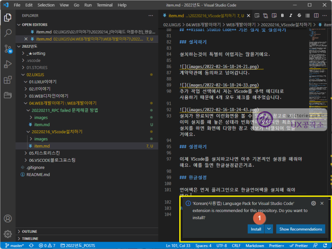The width and height of the screenshot is (332, 249).
Task: Open the Search view in activity bar
Action: pyautogui.click(x=7, y=33)
